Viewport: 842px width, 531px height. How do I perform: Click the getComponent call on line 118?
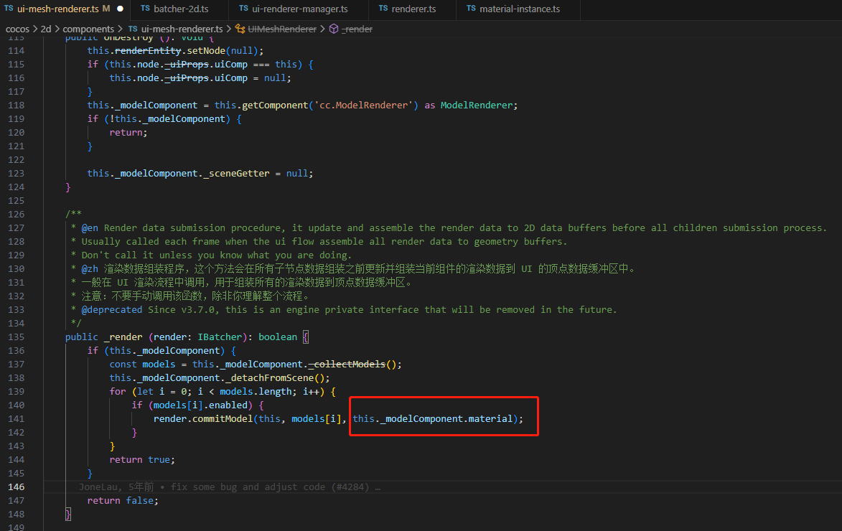pyautogui.click(x=275, y=105)
